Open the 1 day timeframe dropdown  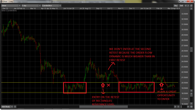pos(31,6)
